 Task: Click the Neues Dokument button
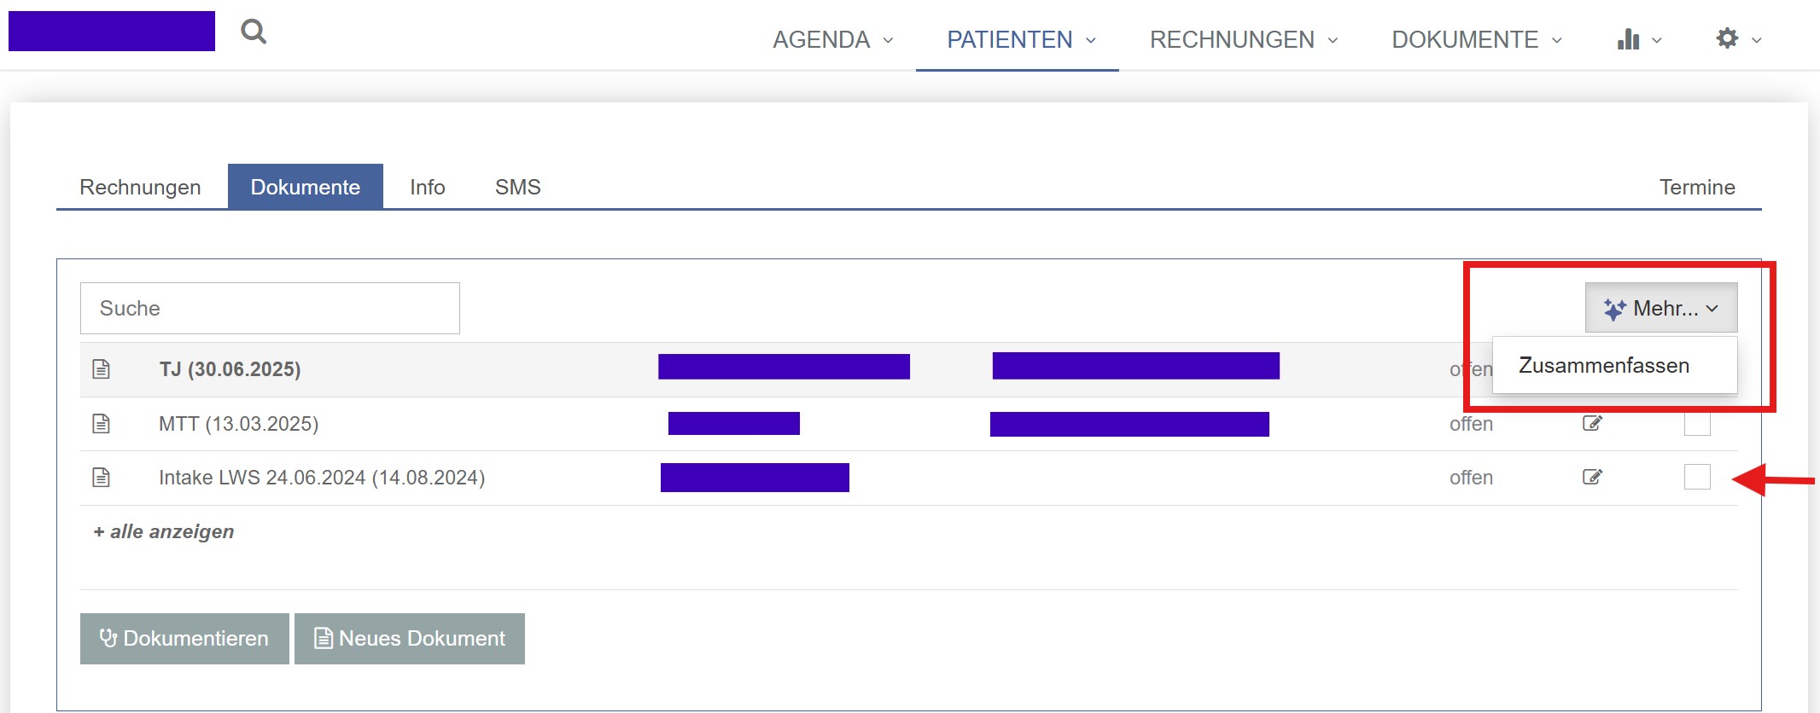(410, 639)
